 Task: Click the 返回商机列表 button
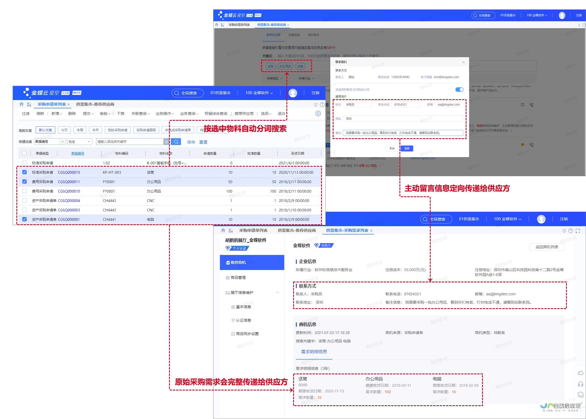coord(546,247)
